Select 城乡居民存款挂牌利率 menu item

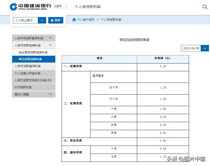click(x=34, y=52)
